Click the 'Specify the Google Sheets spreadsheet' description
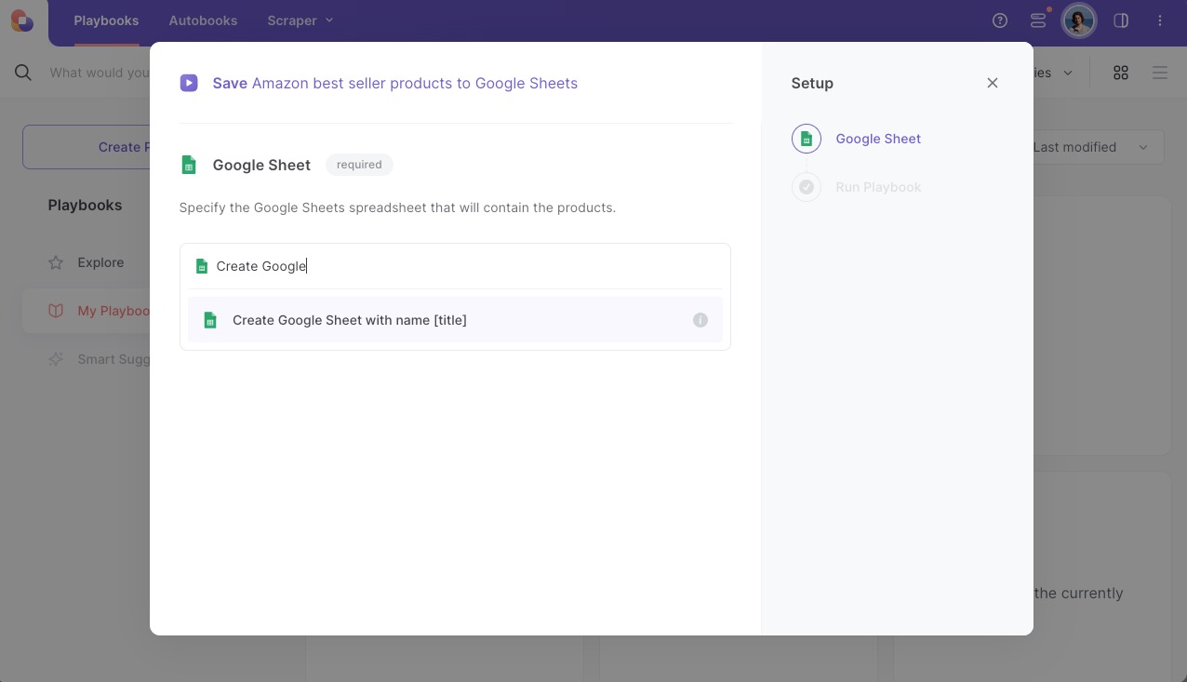 (397, 207)
